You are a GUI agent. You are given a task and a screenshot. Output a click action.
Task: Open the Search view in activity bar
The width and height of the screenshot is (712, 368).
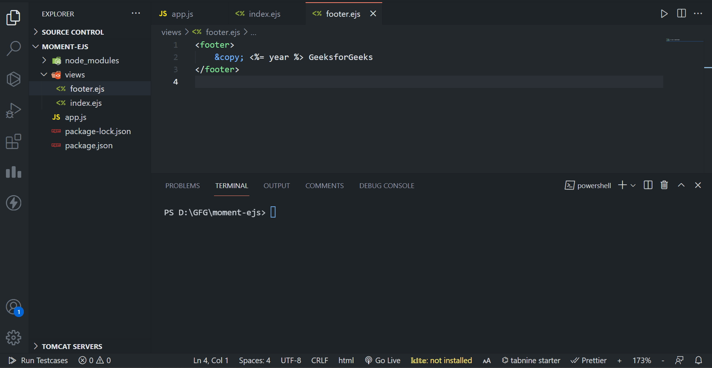pyautogui.click(x=14, y=48)
